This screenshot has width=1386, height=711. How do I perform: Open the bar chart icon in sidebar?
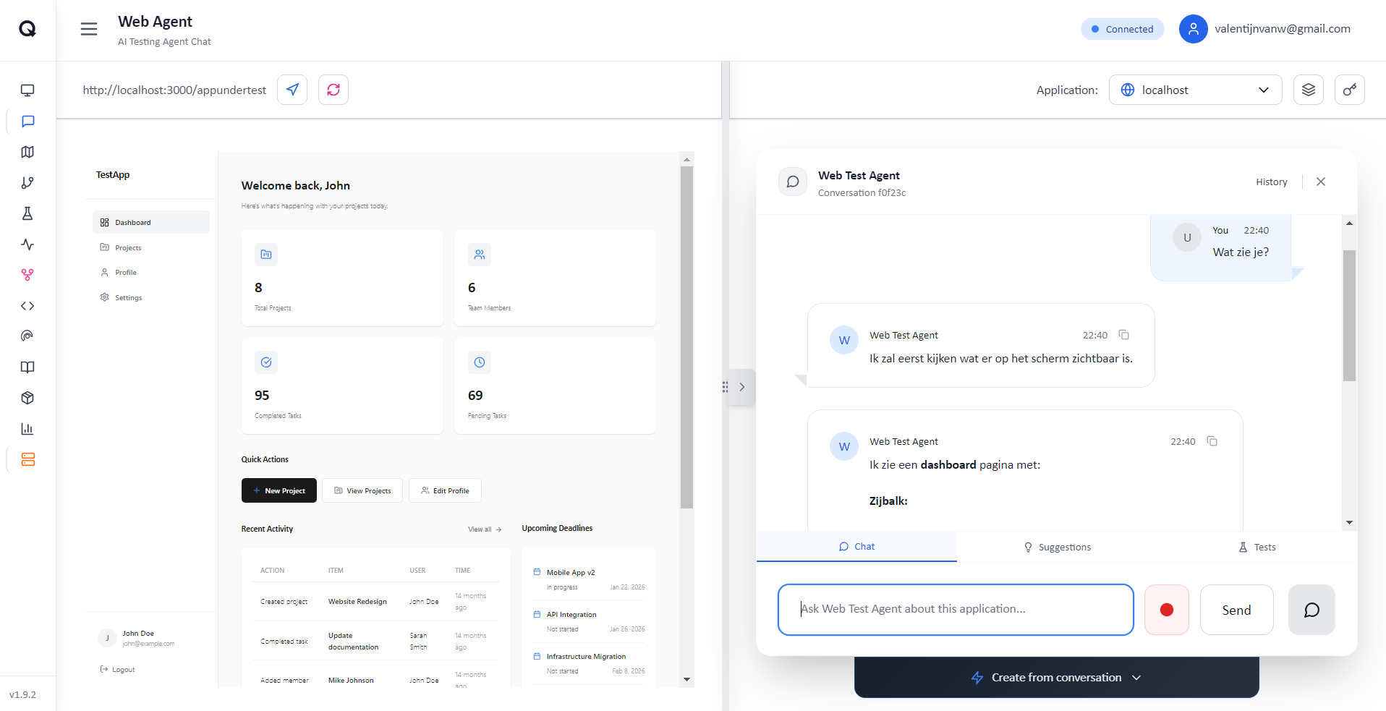pyautogui.click(x=27, y=429)
